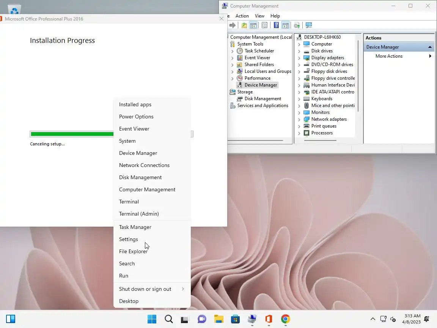
Task: Select Disk Management under Storage
Action: 263,99
